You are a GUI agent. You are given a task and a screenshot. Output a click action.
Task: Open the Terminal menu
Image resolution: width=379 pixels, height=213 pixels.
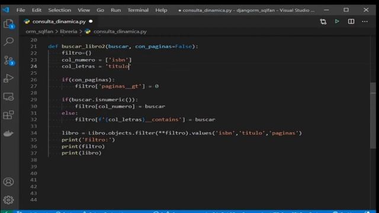tap(138, 10)
